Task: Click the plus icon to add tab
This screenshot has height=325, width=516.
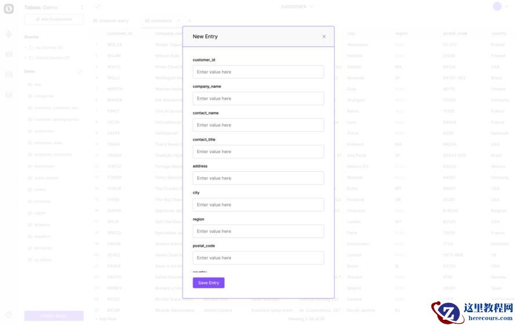Action: coord(189,21)
